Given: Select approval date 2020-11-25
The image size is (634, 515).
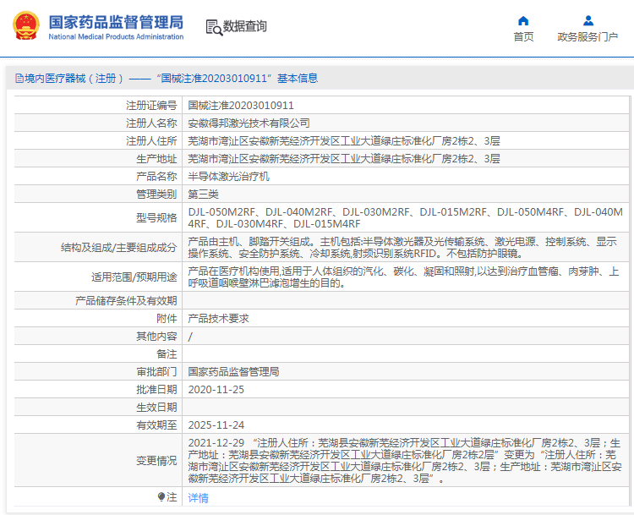Looking at the screenshot, I should [x=216, y=390].
